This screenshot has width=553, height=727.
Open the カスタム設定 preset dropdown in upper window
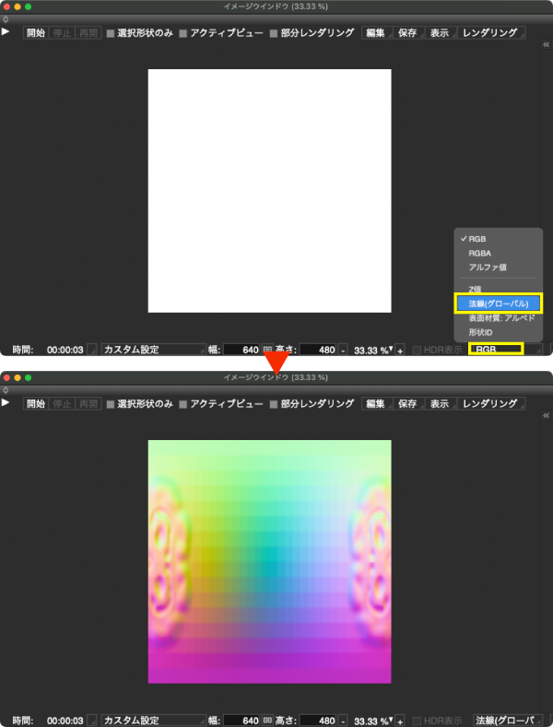pyautogui.click(x=152, y=350)
